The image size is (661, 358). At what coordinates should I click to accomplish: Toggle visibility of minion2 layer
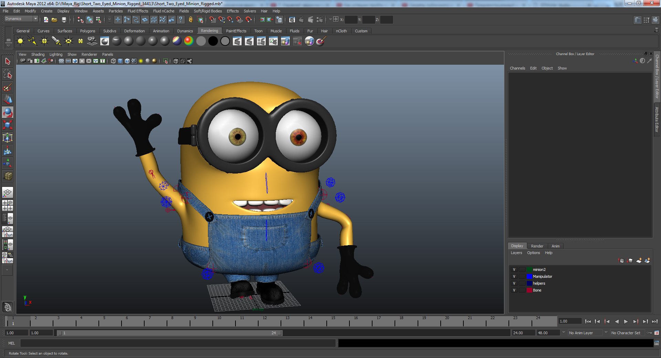(514, 270)
